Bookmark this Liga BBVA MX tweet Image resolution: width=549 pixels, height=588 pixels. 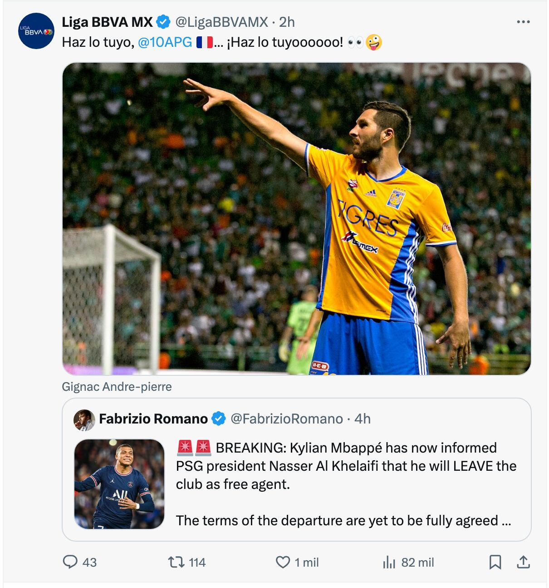(x=495, y=562)
